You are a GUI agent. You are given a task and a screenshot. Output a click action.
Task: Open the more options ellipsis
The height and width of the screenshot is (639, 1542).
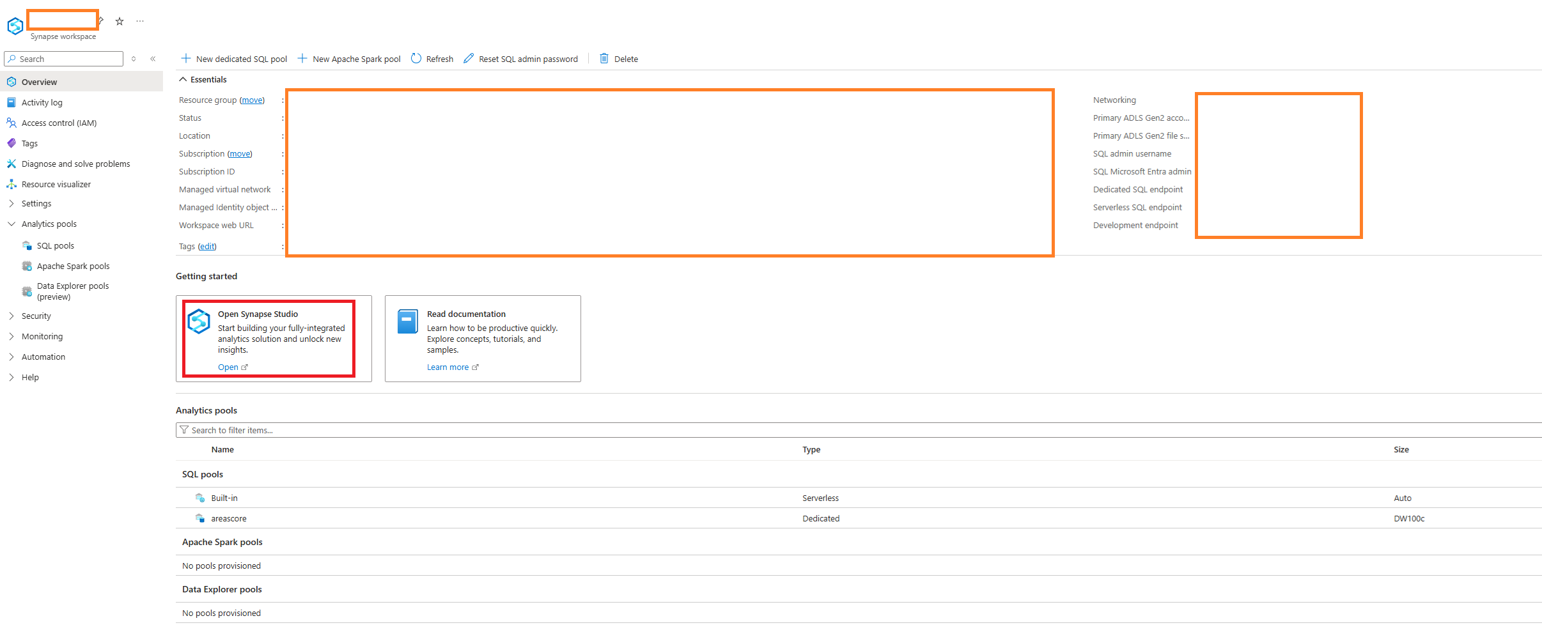[x=140, y=22]
